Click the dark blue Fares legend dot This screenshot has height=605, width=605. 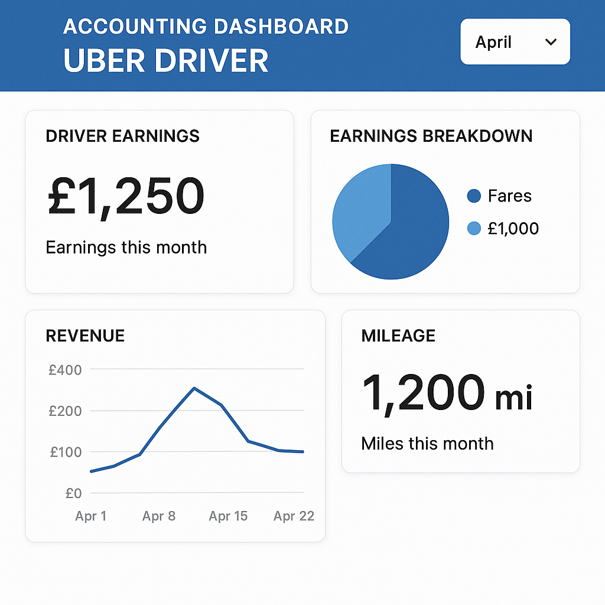coord(474,196)
